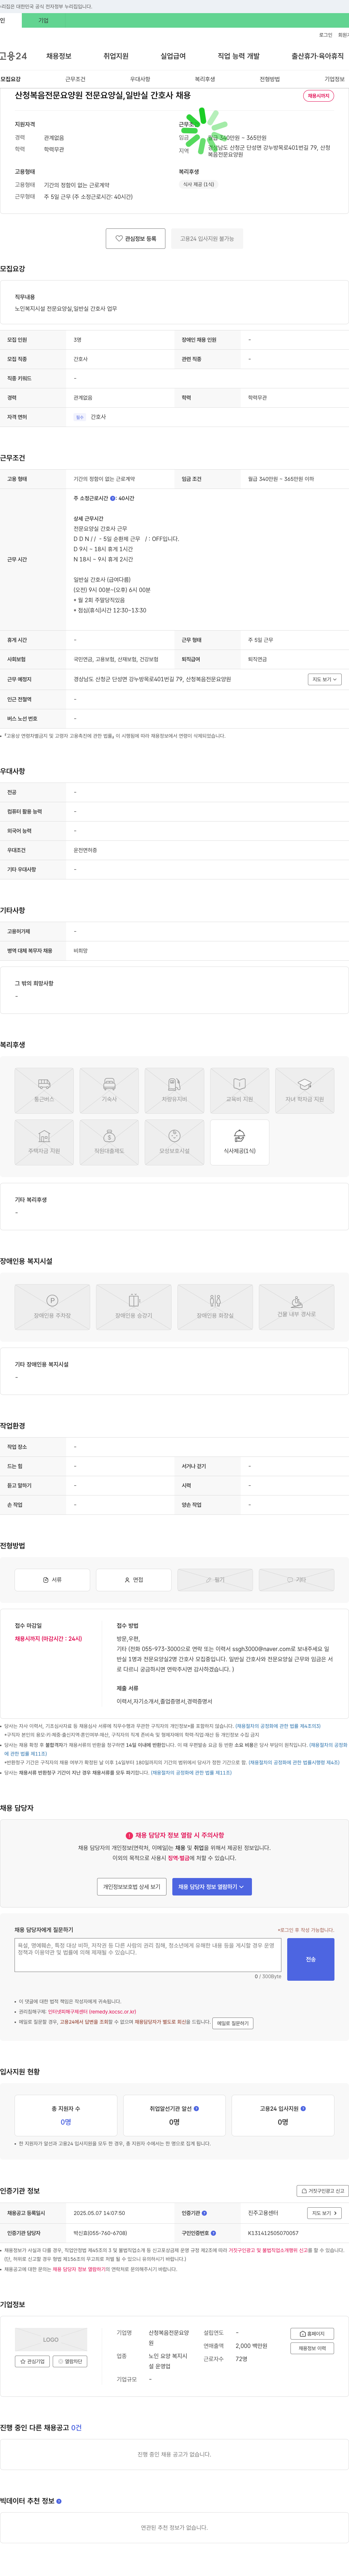Click the 기숙사 welfare icon
Screen dimensions: 349x2576
pos(109,1091)
